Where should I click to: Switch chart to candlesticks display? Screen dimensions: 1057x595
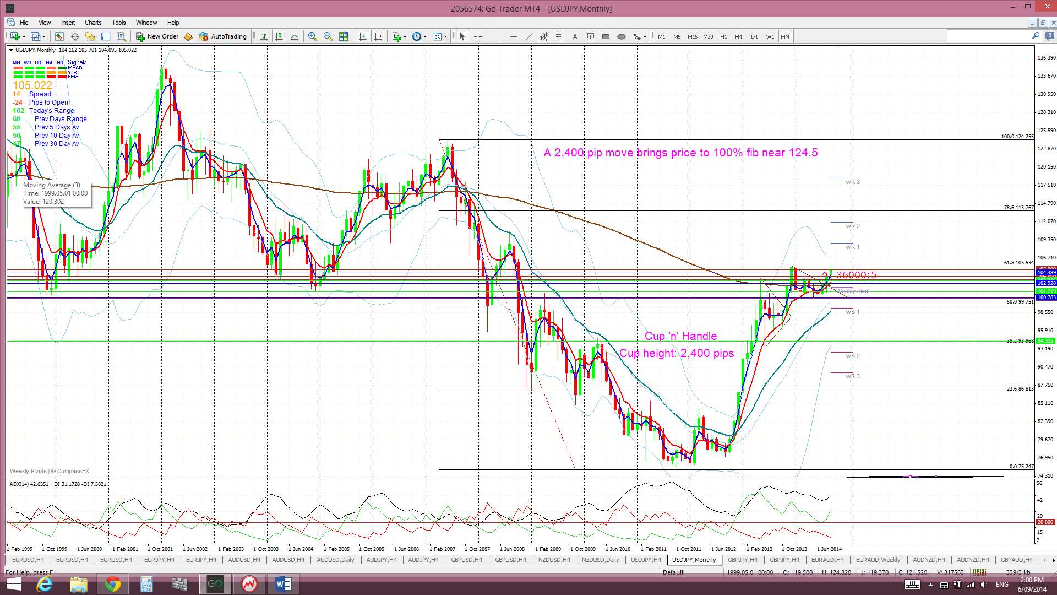point(279,36)
